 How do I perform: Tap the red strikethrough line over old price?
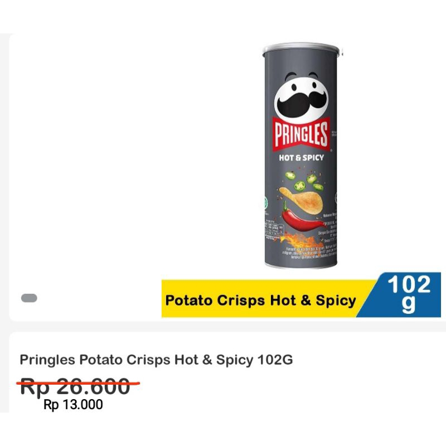tap(78, 384)
